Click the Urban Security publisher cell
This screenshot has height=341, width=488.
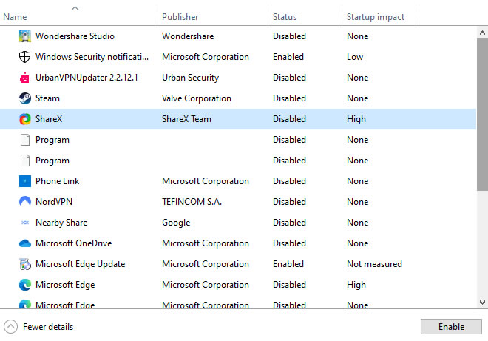(190, 78)
